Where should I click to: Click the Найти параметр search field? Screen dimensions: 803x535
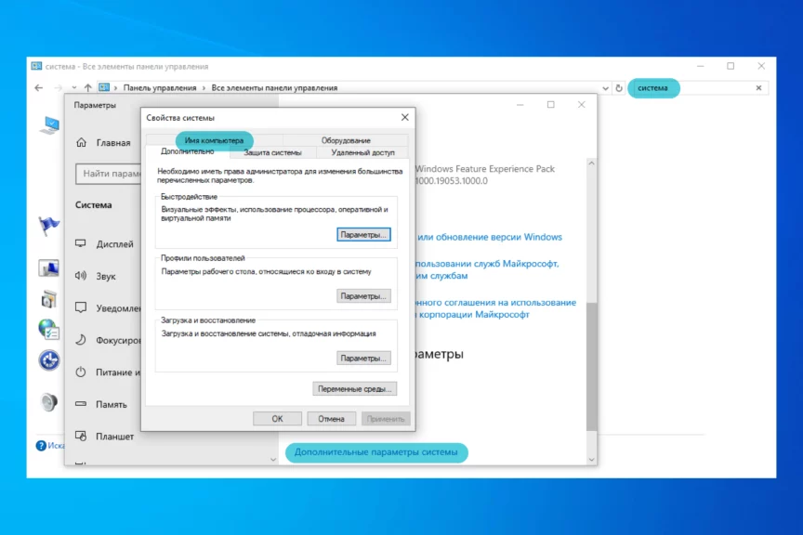pos(107,174)
